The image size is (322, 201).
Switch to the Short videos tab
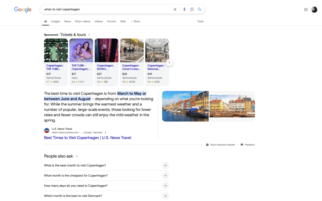click(x=83, y=21)
